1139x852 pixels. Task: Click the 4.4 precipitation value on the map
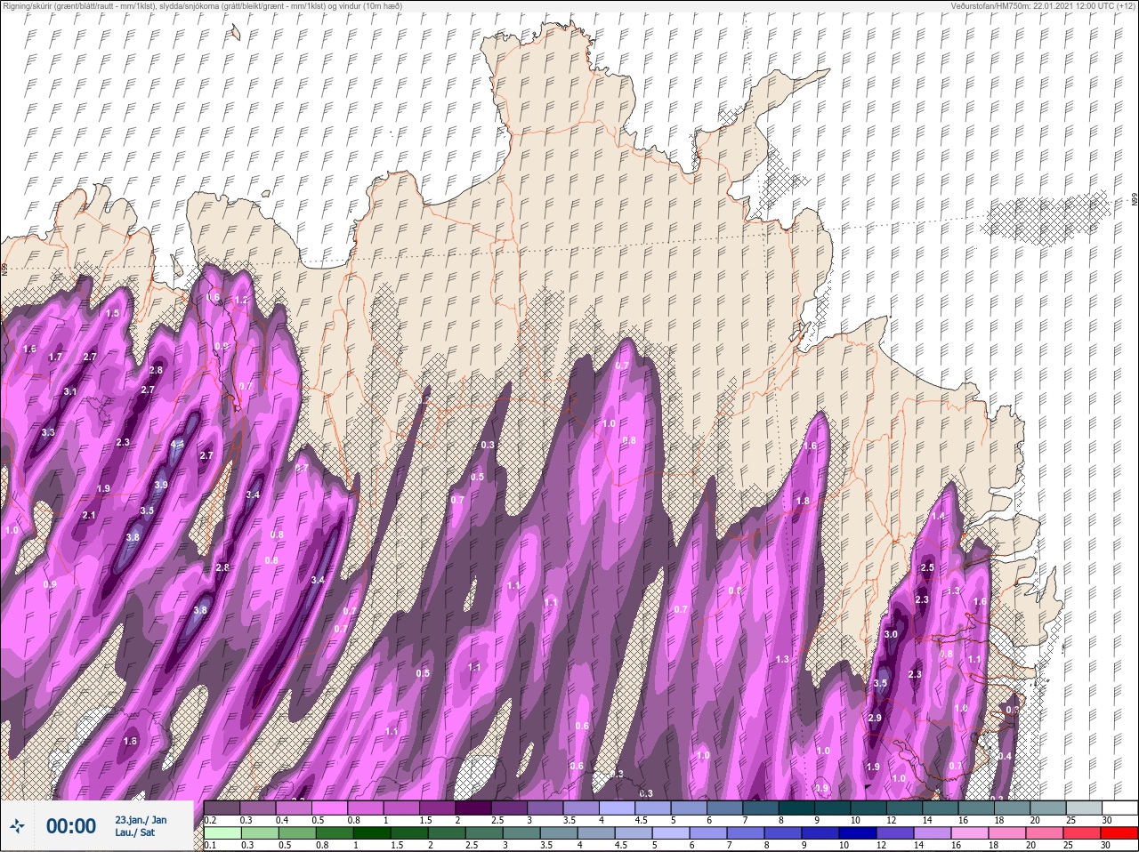[177, 444]
